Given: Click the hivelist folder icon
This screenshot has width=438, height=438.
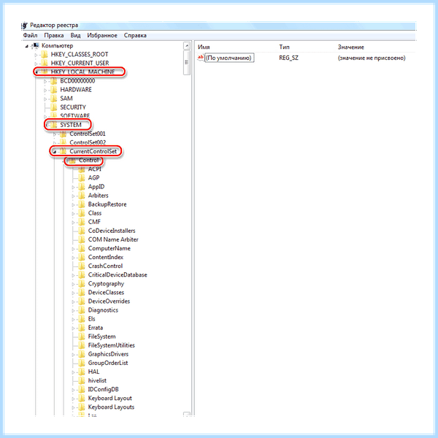Looking at the screenshot, I should pos(82,381).
